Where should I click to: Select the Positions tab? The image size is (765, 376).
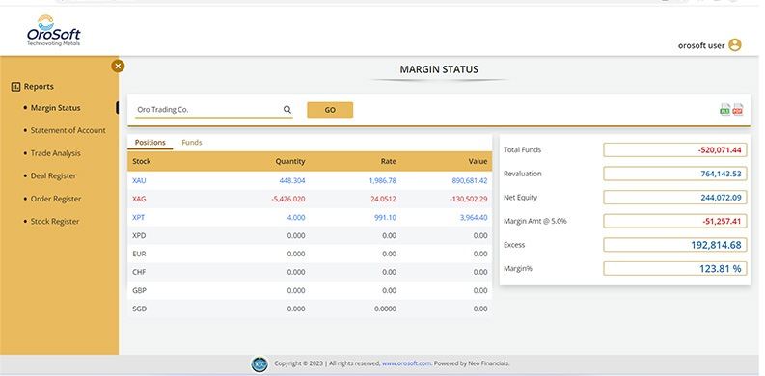[150, 143]
